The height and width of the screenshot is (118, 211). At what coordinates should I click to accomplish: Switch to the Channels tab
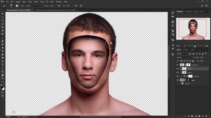186,49
